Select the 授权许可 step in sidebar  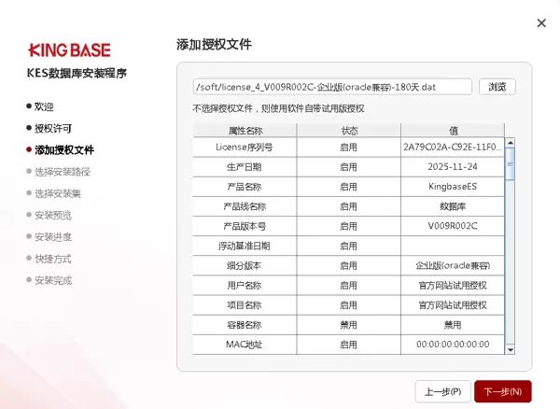53,128
